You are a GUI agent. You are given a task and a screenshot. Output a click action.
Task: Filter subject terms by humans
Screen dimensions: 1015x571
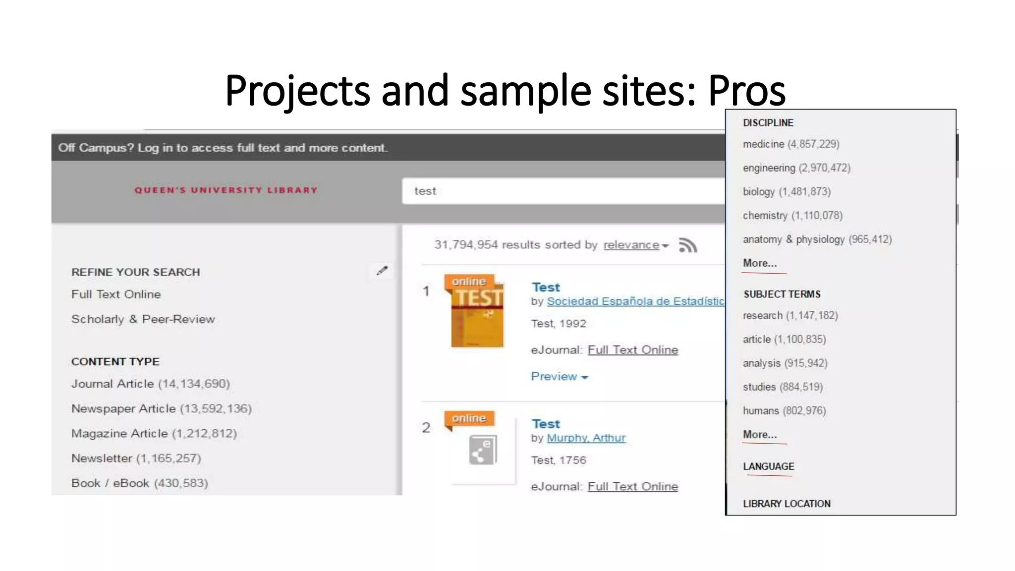tap(784, 411)
